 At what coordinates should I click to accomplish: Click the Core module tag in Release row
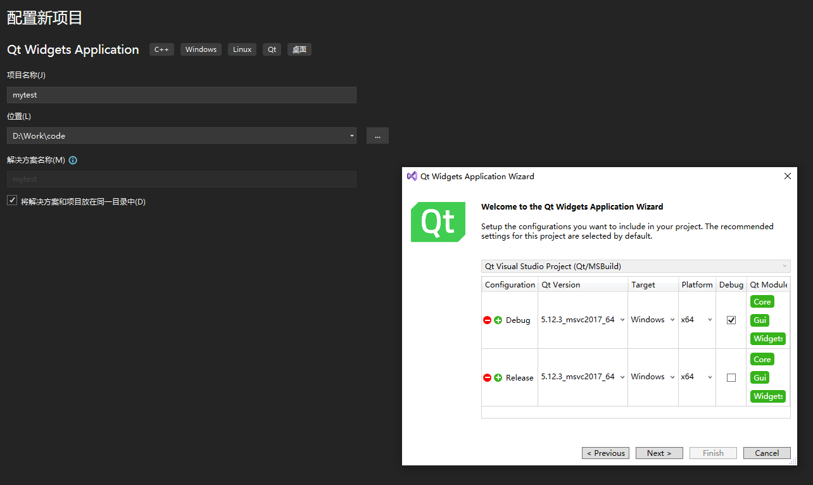pyautogui.click(x=762, y=359)
